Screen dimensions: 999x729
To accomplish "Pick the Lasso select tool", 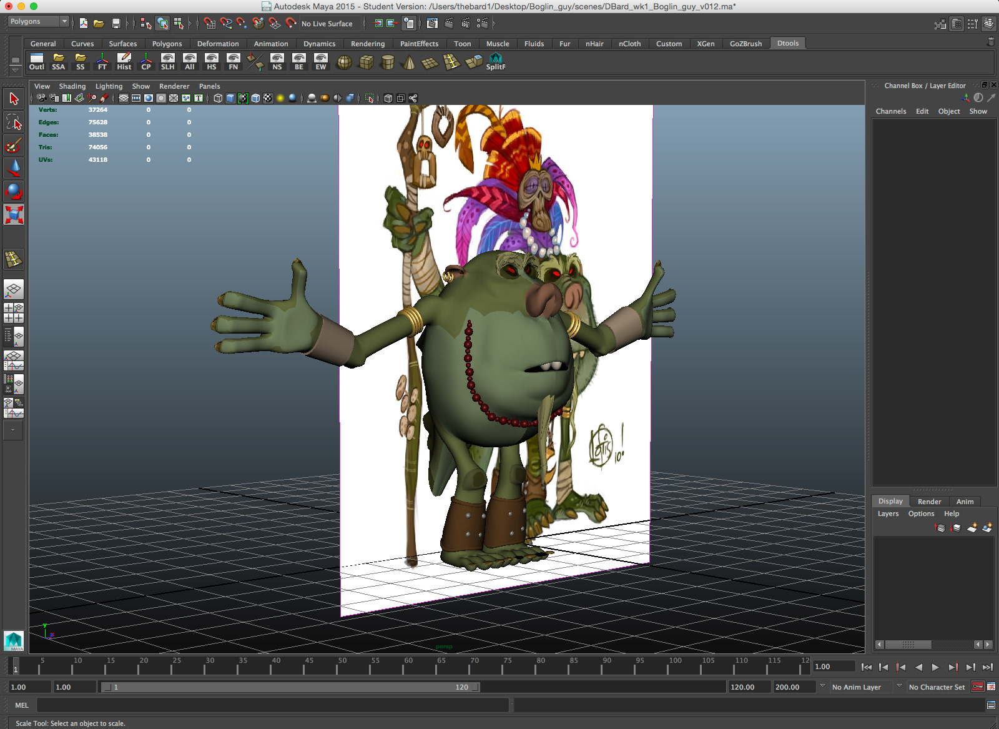I will tap(14, 122).
